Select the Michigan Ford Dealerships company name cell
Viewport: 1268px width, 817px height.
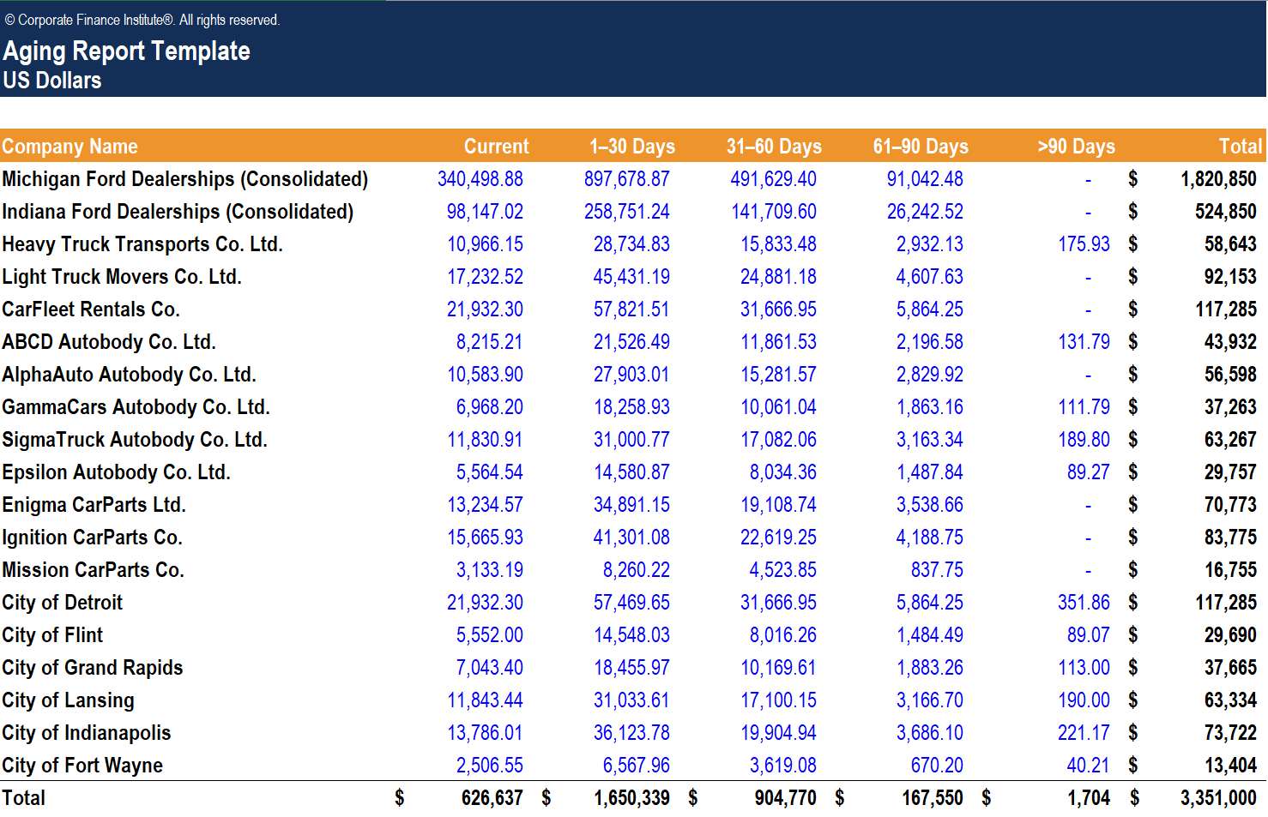pos(185,179)
